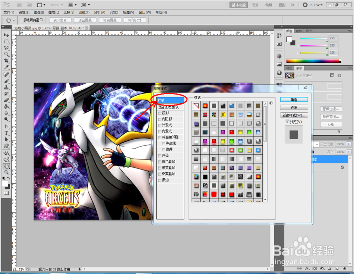Image resolution: width=354 pixels, height=274 pixels.
Task: Open the styles flyout menu arrow
Action: coord(271,103)
